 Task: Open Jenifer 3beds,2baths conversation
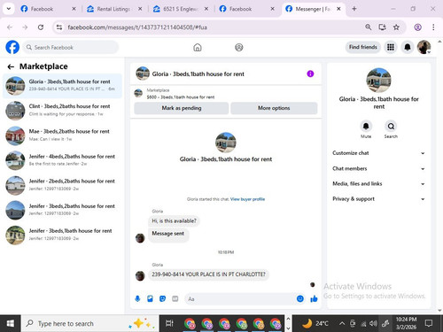click(62, 210)
